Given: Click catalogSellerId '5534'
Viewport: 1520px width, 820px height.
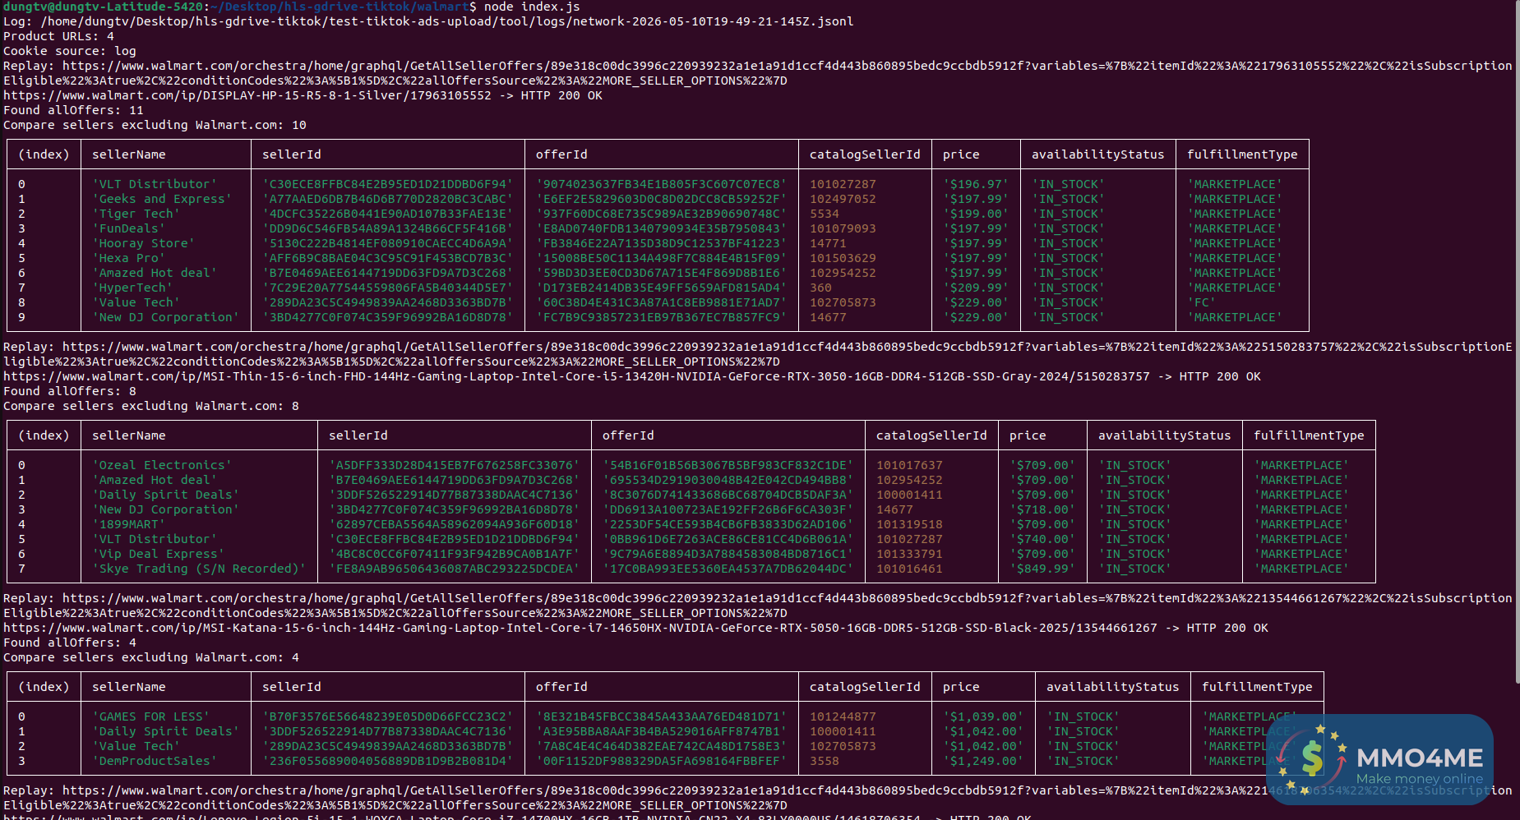Looking at the screenshot, I should pos(825,214).
